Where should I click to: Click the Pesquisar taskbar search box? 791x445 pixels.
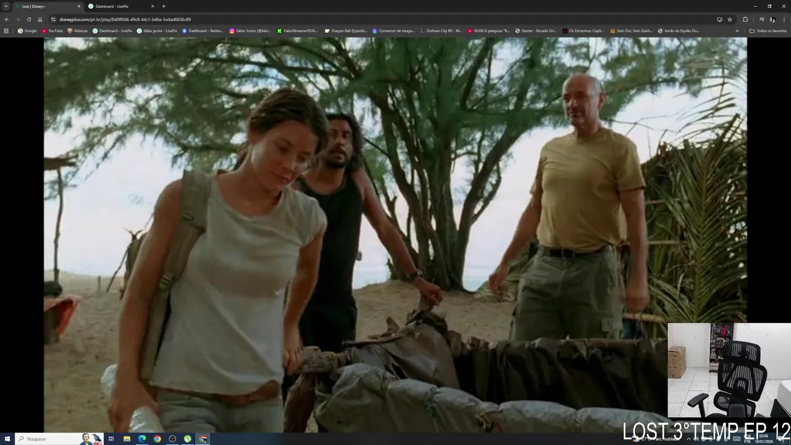tap(59, 439)
